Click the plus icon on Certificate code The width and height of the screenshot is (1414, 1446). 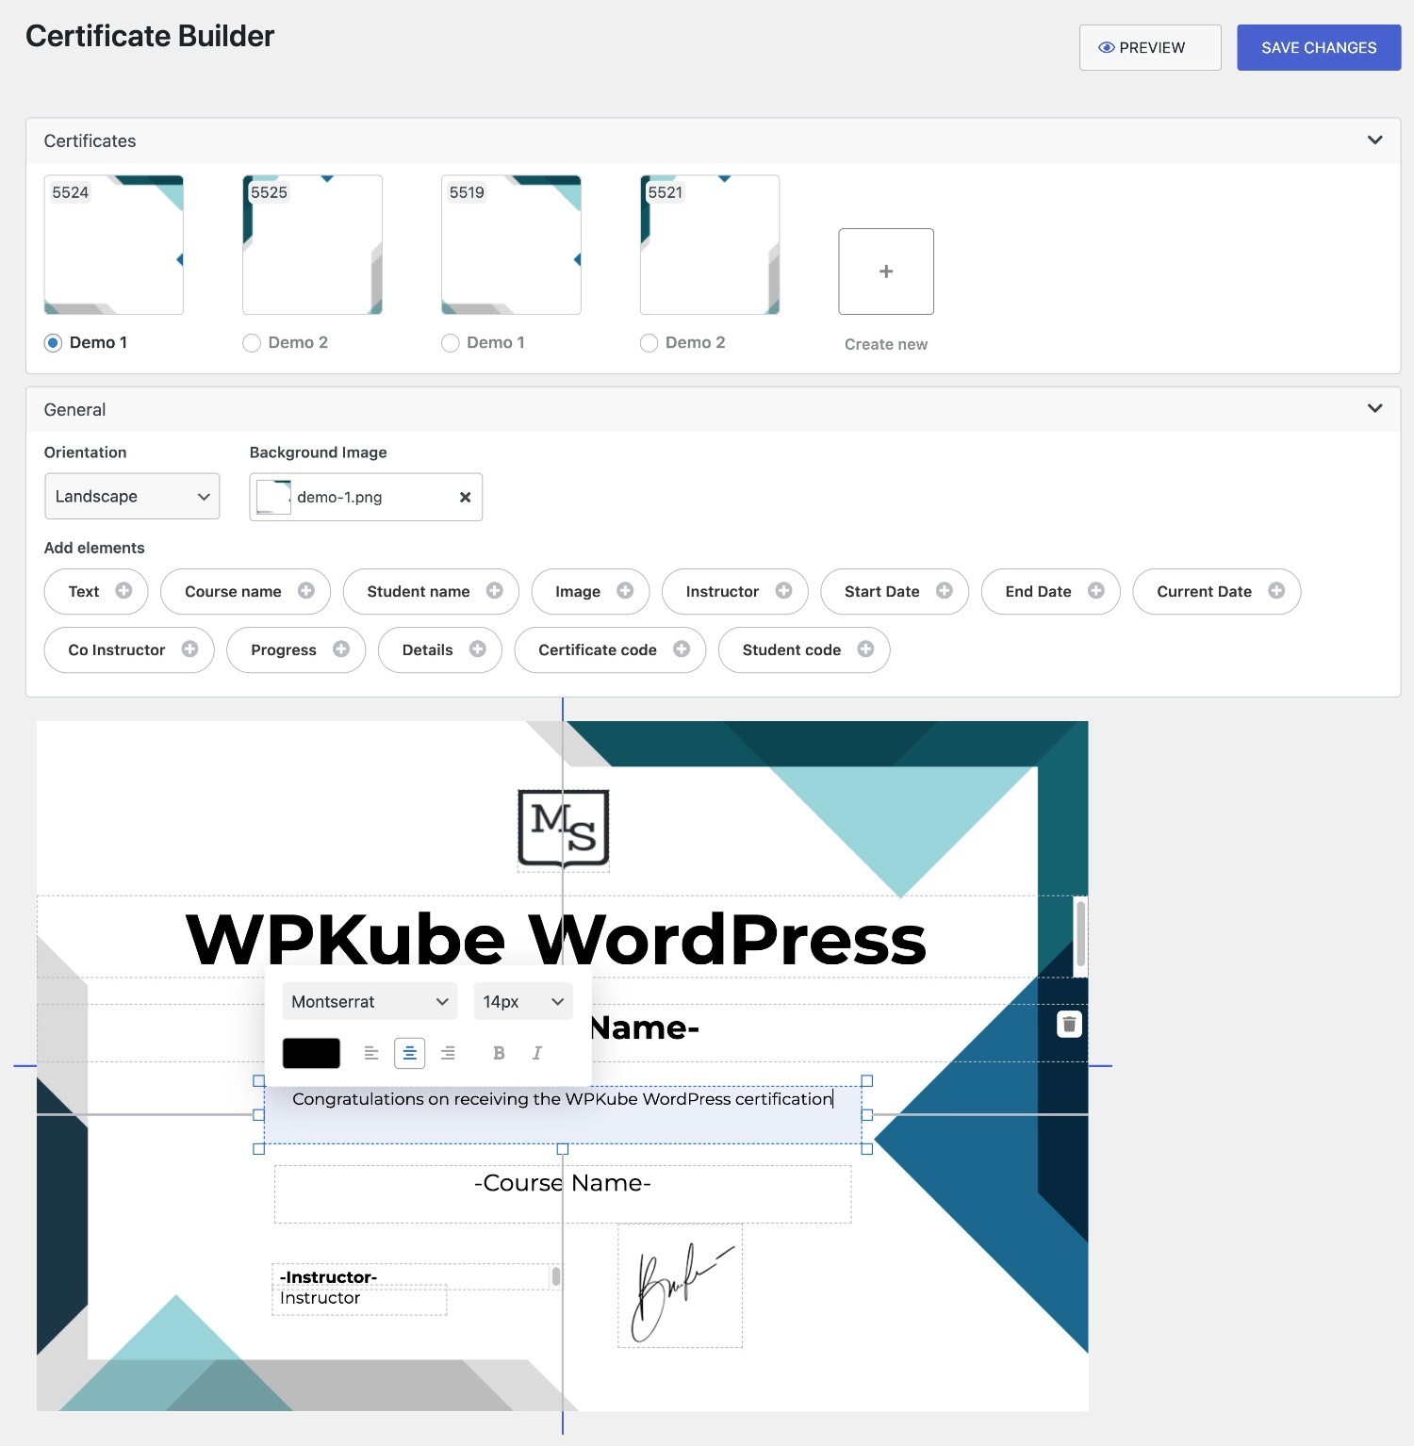click(x=682, y=649)
